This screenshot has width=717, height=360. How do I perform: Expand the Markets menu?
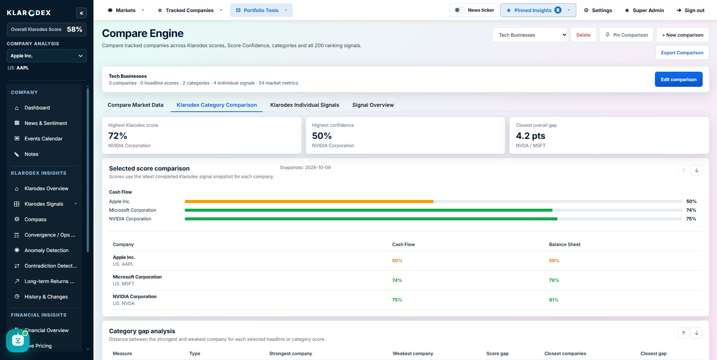126,10
